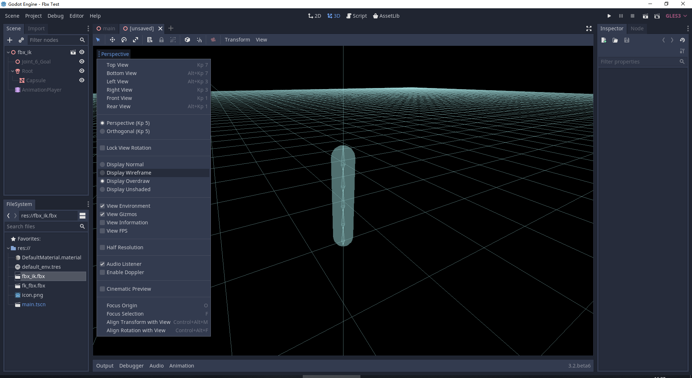Open the GLES3 renderer dropdown
The width and height of the screenshot is (692, 378).
point(675,16)
